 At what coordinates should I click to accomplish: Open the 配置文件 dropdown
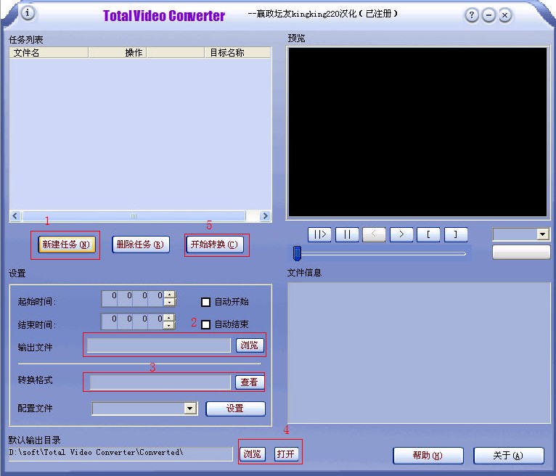(190, 409)
